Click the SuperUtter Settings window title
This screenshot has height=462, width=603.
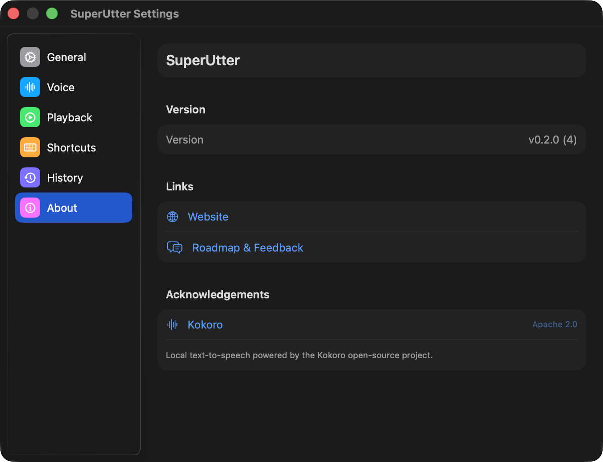pos(125,14)
